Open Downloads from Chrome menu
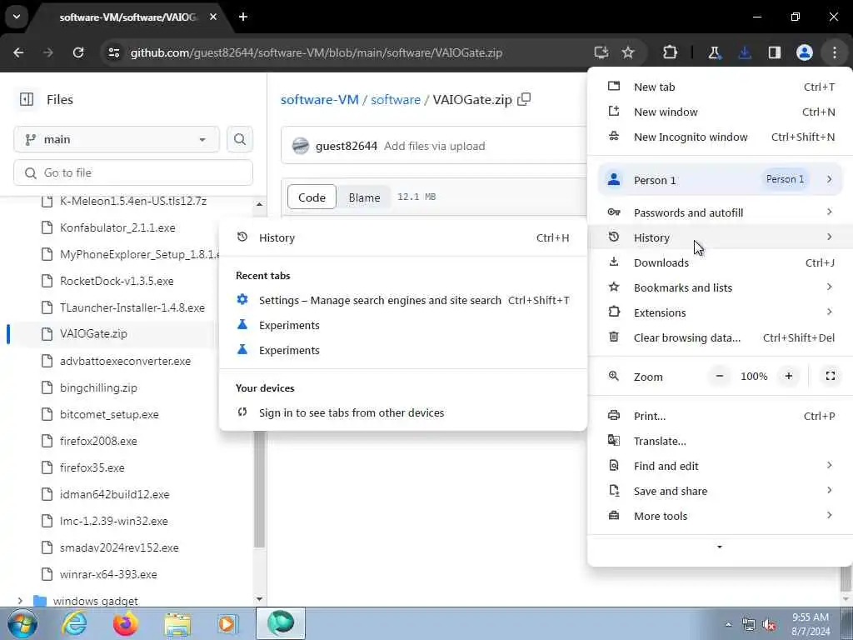Image resolution: width=853 pixels, height=640 pixels. (720, 262)
